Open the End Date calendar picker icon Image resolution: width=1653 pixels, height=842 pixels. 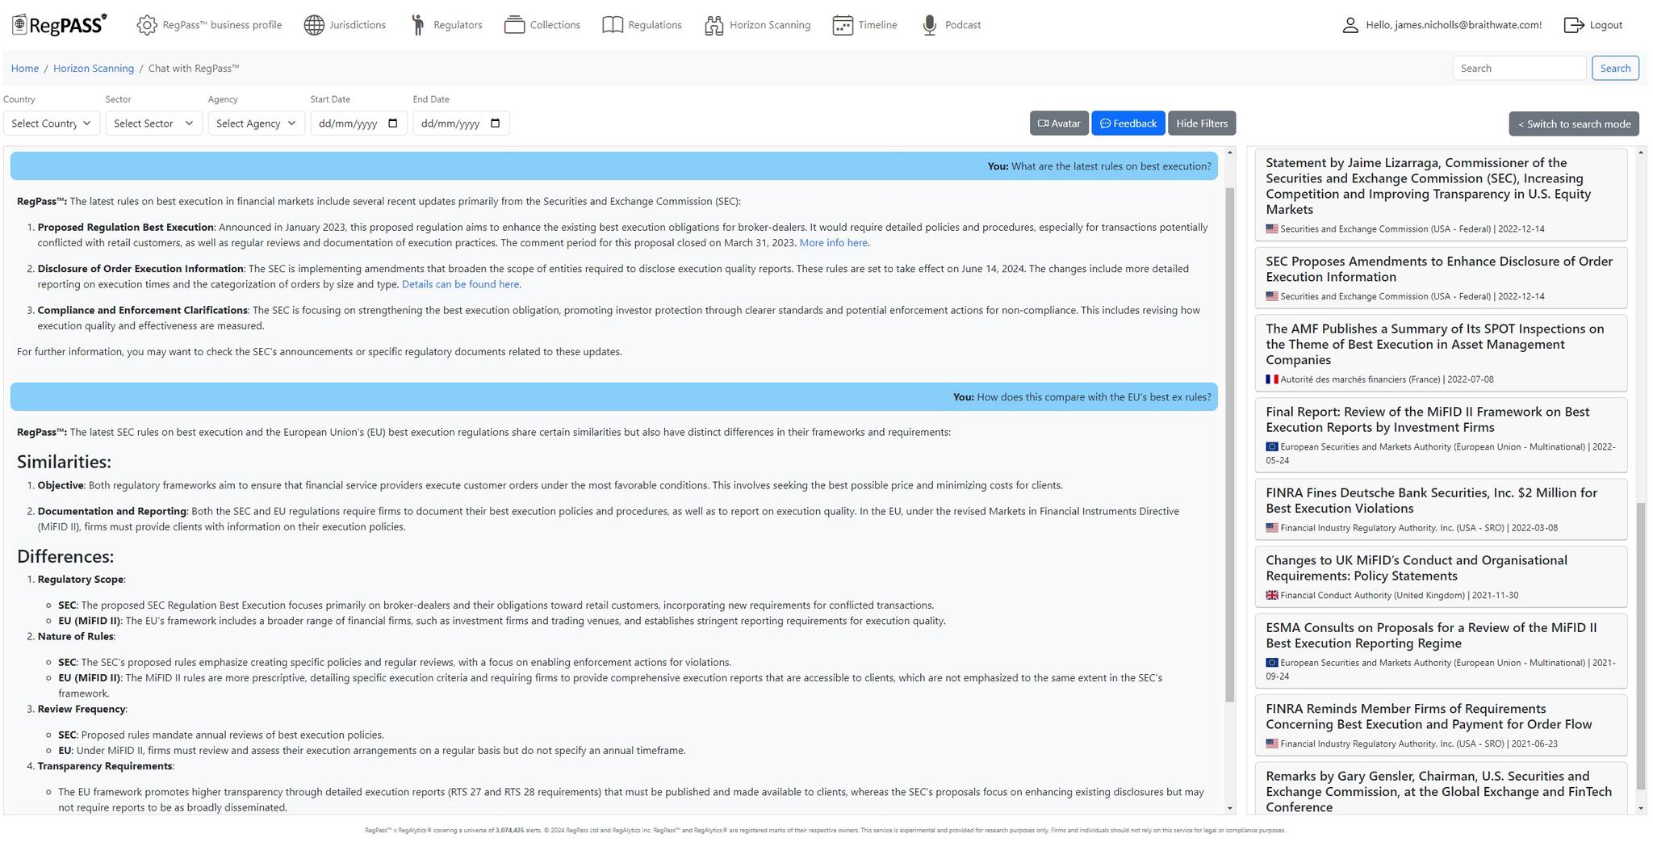click(496, 124)
